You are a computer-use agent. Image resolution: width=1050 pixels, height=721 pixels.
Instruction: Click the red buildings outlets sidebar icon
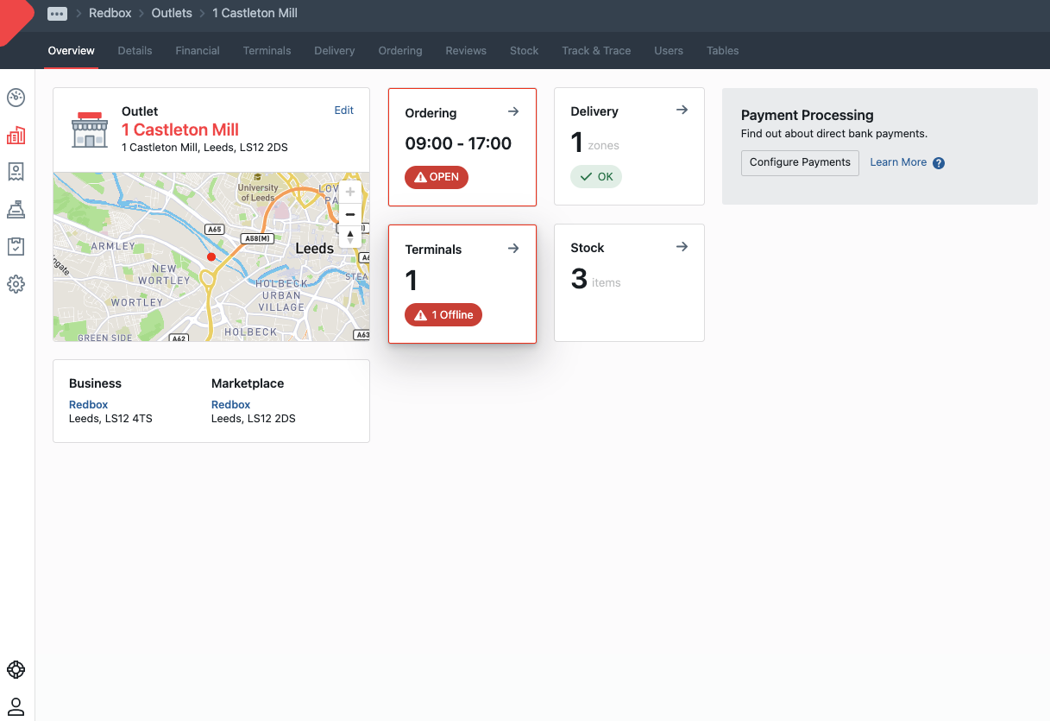[16, 136]
